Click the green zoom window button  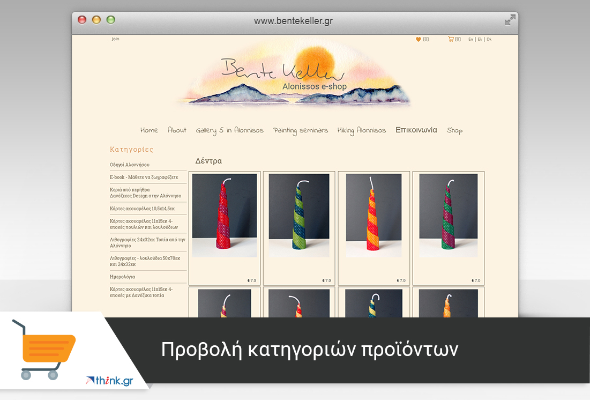110,20
